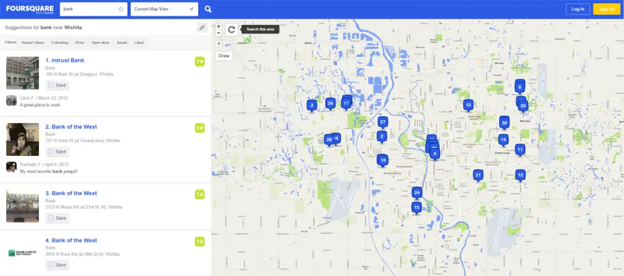Image resolution: width=624 pixels, height=276 pixels.
Task: Click the Log In button
Action: click(x=578, y=9)
